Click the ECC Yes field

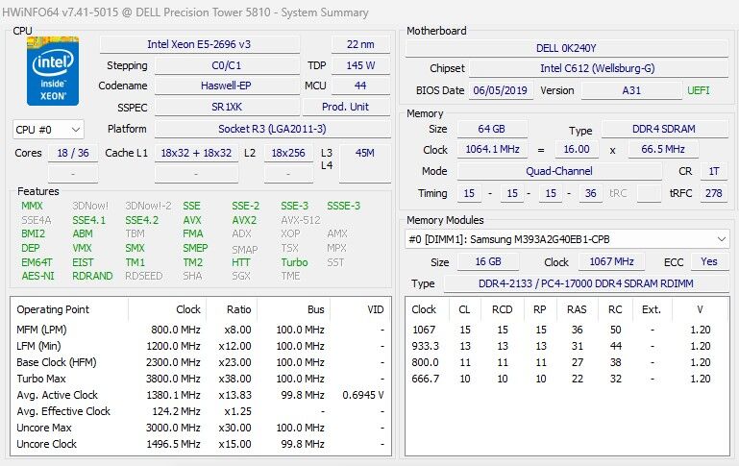(x=709, y=261)
